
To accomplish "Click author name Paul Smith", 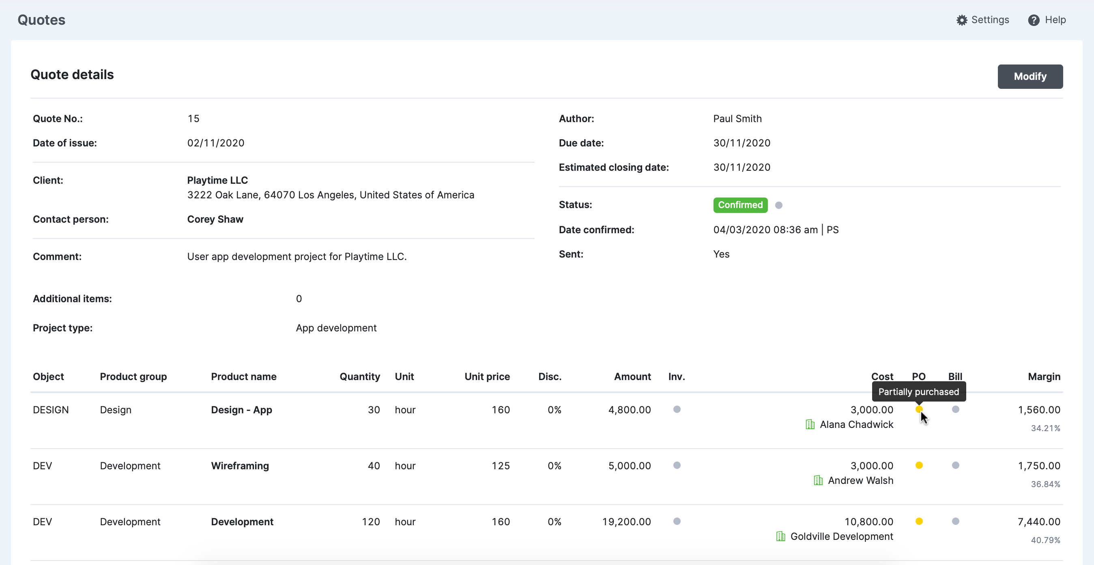I will pyautogui.click(x=737, y=119).
